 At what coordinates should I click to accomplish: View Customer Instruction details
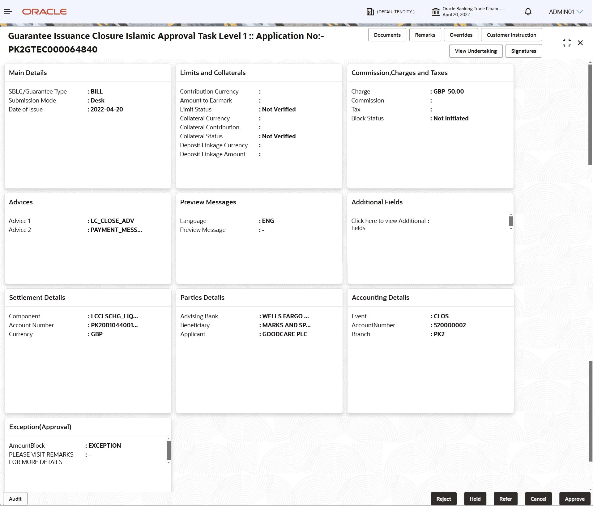click(511, 35)
